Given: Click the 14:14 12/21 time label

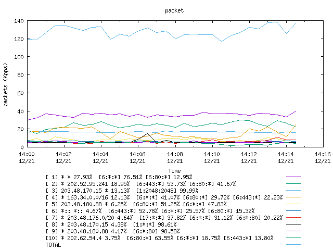Looking at the screenshot, I should tap(286, 157).
